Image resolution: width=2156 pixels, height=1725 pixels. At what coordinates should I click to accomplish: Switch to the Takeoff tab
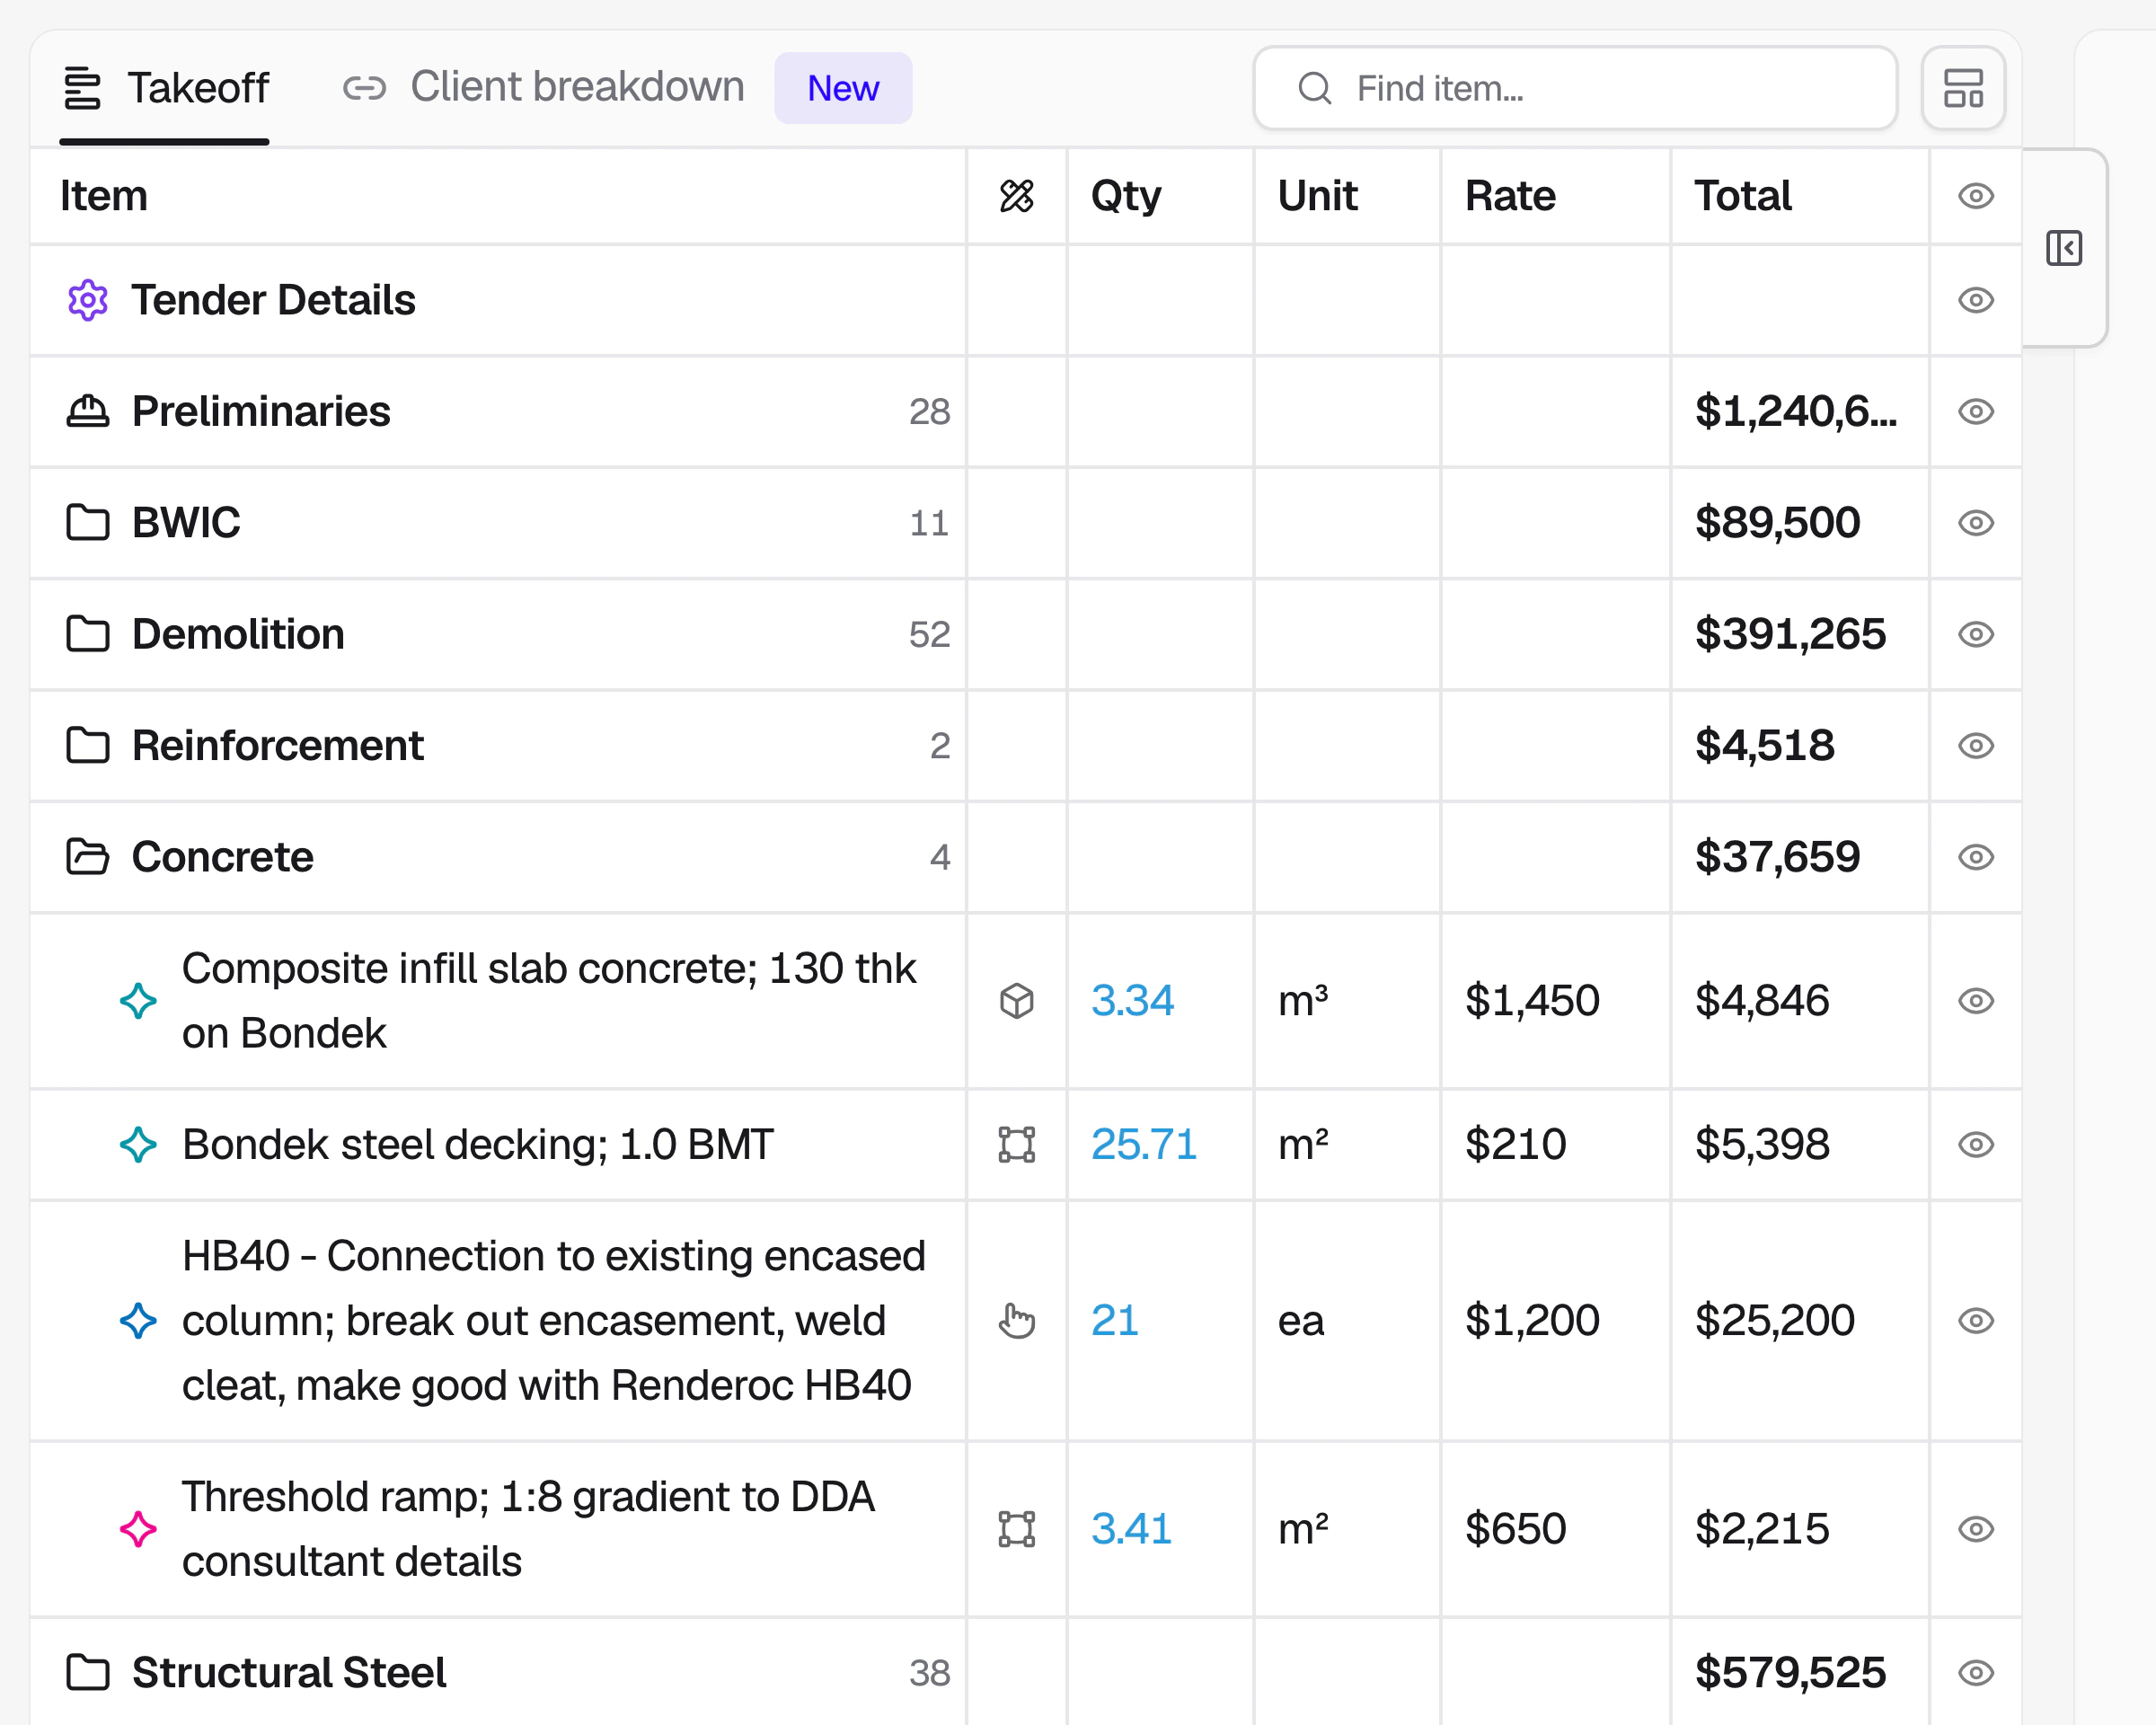[x=165, y=88]
